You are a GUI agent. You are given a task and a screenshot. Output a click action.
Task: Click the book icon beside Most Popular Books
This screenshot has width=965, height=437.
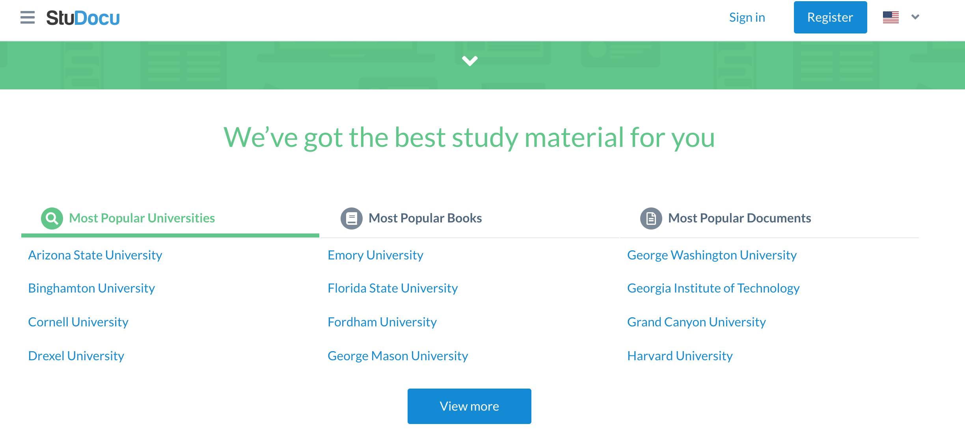[351, 218]
